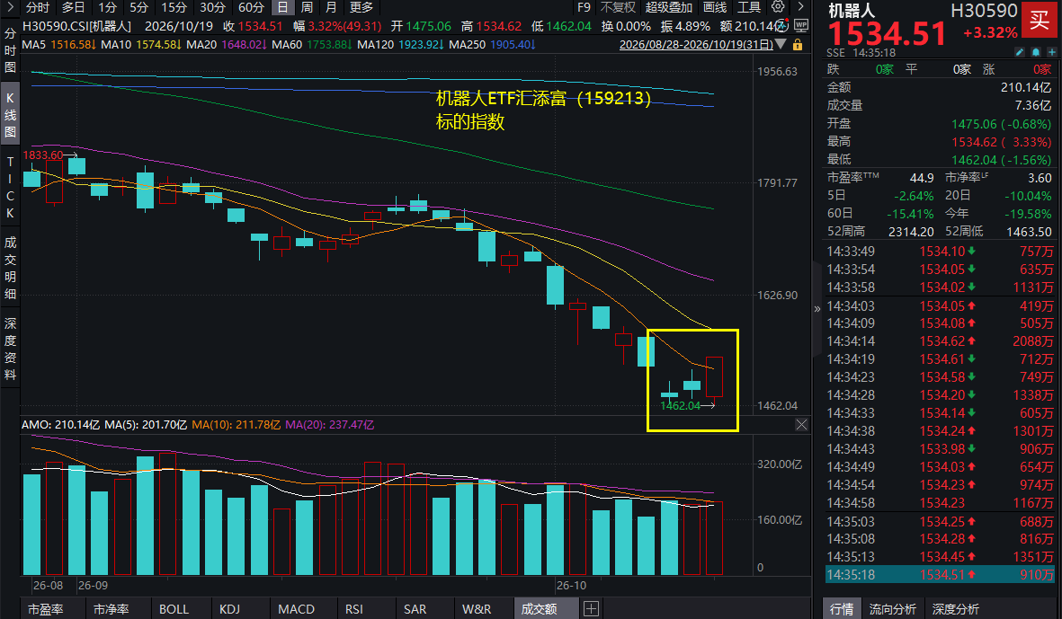
Task: Close the volume indicator panel
Action: click(801, 425)
